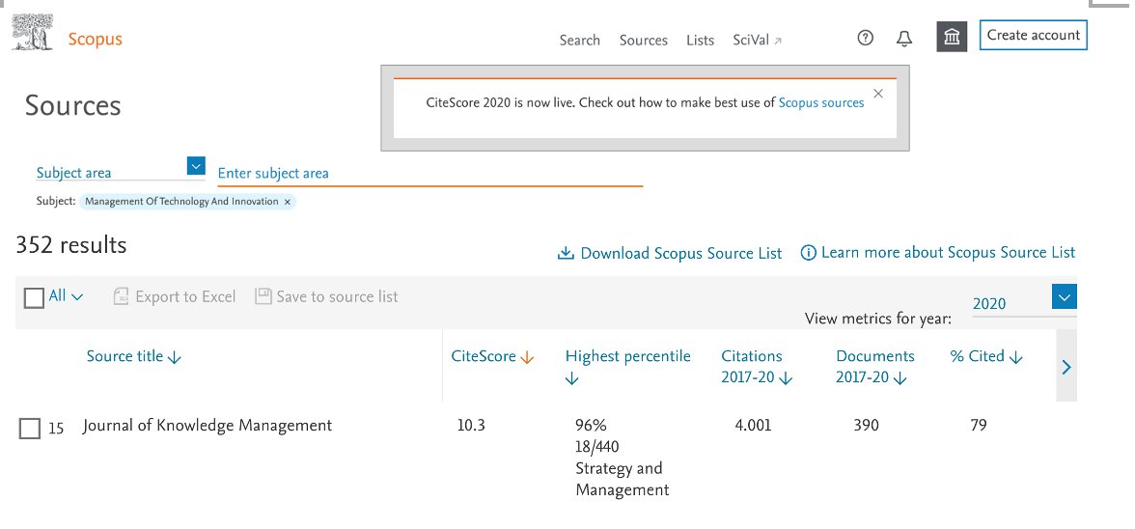Sort by Highest percentile arrow
The image size is (1135, 529).
(571, 378)
